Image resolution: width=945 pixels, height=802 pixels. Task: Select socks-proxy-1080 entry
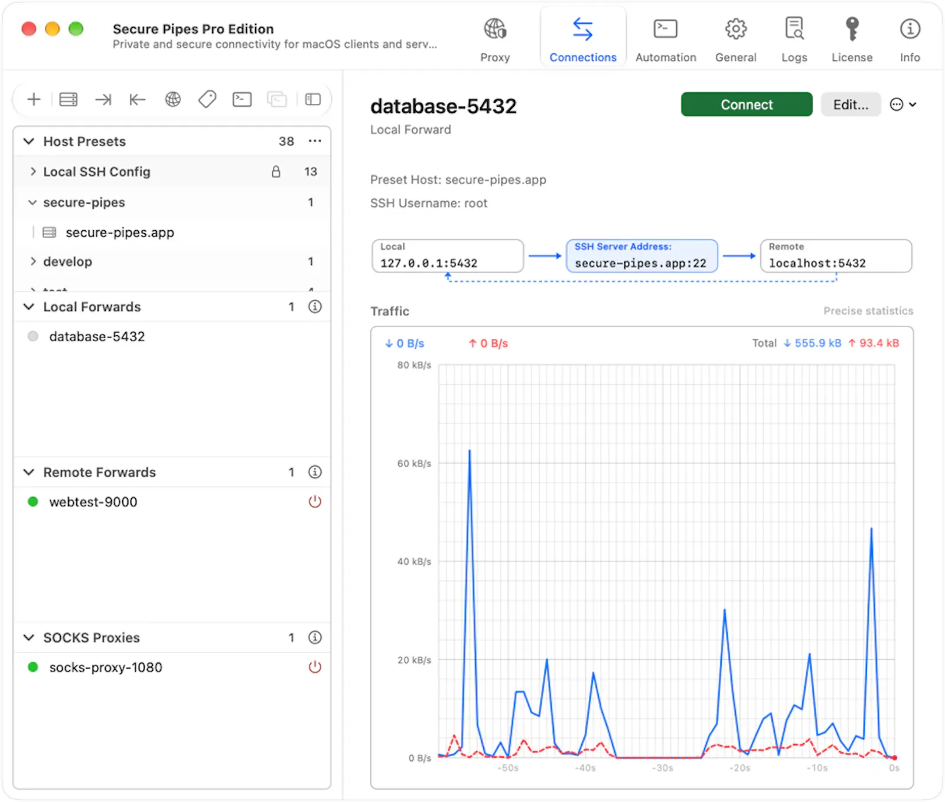[x=172, y=667]
